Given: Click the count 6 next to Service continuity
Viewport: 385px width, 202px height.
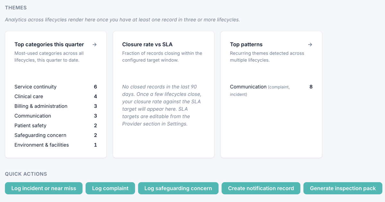Looking at the screenshot, I should (95, 87).
